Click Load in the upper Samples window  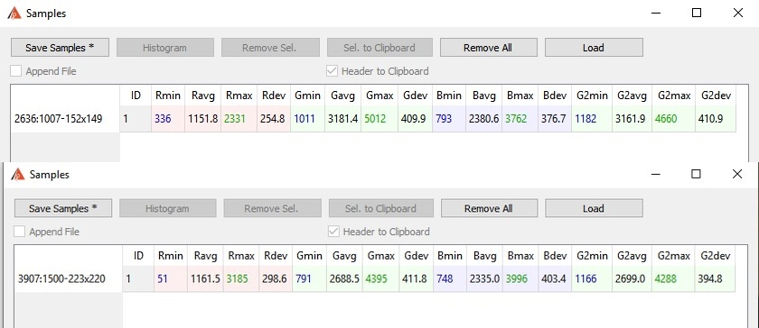pos(594,48)
